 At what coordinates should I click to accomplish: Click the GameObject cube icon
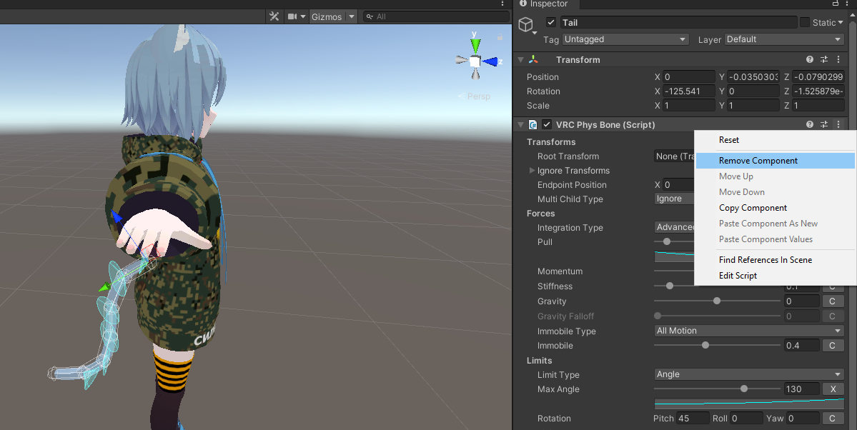tap(526, 24)
